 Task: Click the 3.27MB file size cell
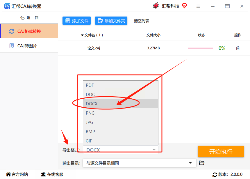[153, 48]
